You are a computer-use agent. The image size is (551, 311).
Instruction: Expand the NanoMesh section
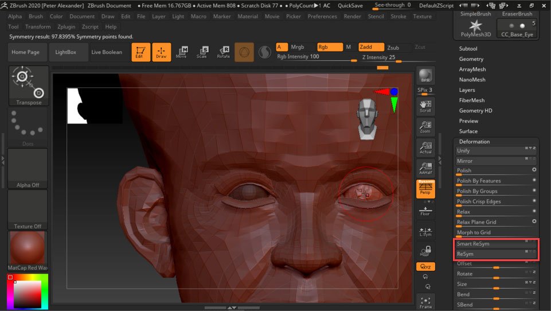point(472,80)
